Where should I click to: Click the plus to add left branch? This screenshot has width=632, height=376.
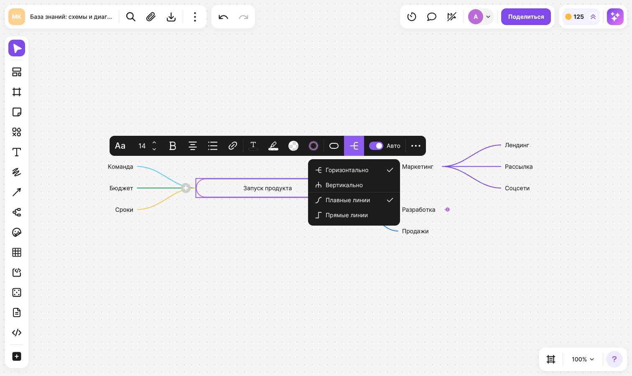pyautogui.click(x=186, y=188)
